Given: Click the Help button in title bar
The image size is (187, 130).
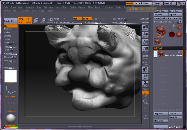Looking at the screenshot, I should [x=157, y=3].
